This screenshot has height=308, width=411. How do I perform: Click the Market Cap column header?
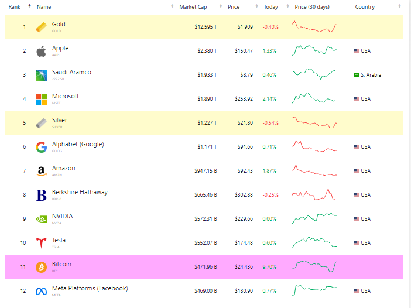(x=193, y=7)
